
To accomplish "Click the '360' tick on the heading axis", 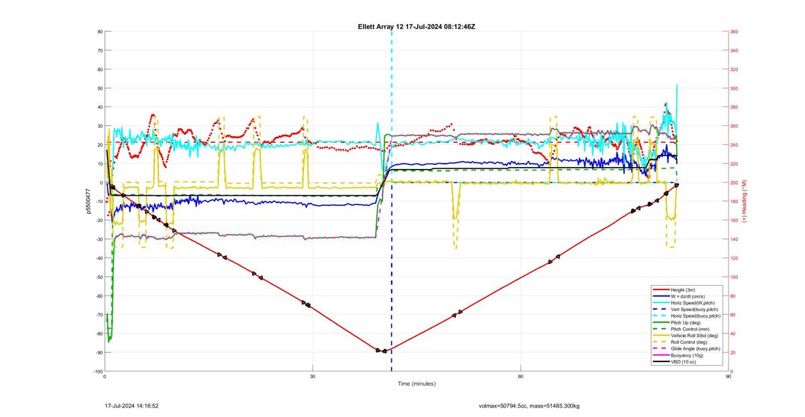I will 735,32.
